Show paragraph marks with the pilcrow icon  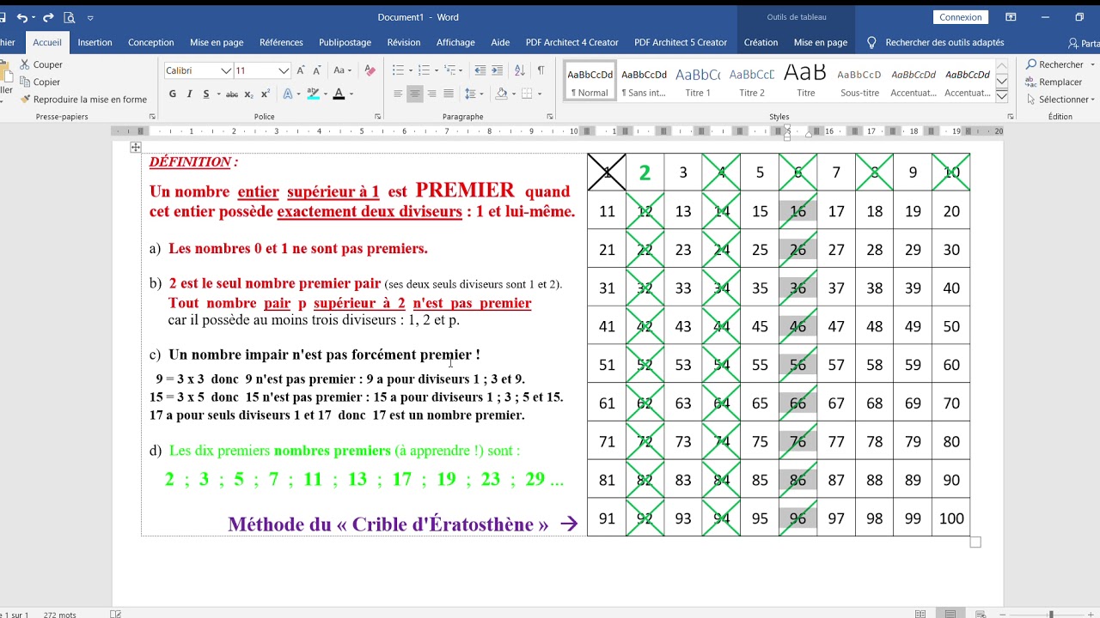[x=541, y=70]
